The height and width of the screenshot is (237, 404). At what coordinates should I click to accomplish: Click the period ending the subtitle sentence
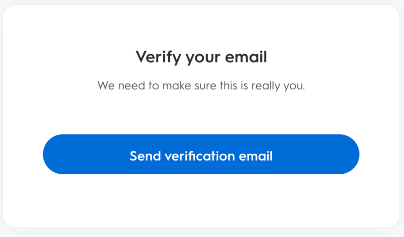[304, 89]
